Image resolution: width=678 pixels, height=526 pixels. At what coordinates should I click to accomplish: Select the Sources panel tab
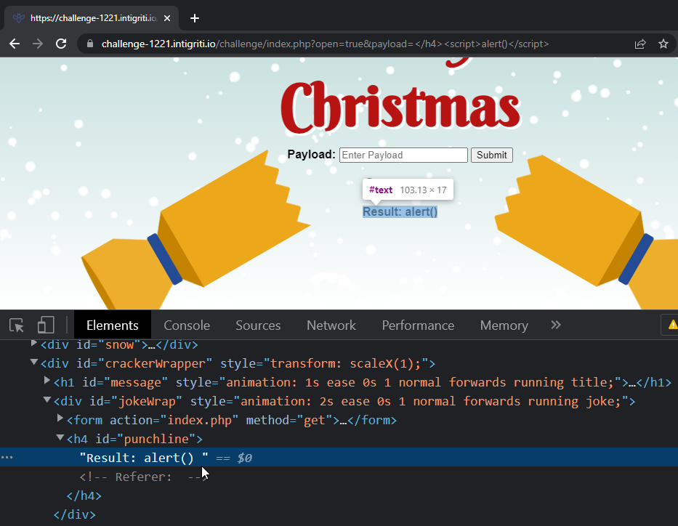(x=258, y=325)
